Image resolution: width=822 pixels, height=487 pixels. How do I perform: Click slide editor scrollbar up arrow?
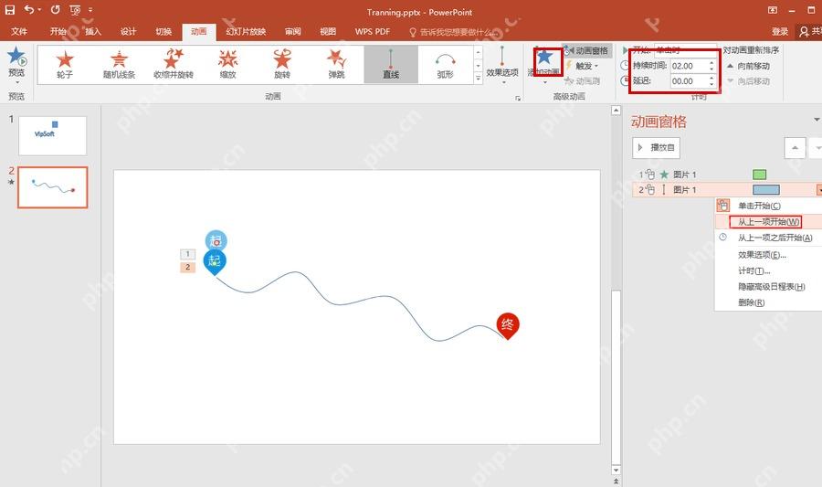[616, 111]
